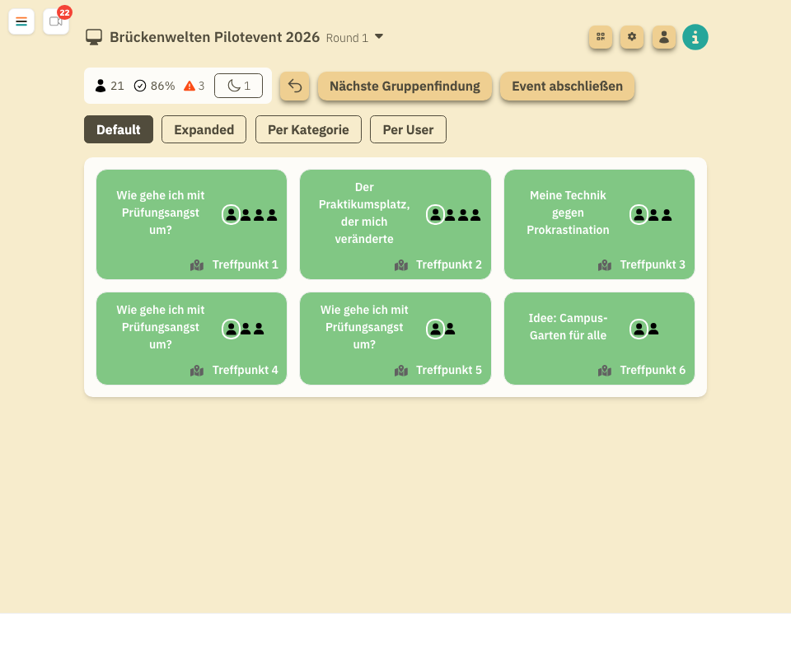Viewport: 791px width, 659px height.
Task: Open video calls with 22 badge
Action: (55, 21)
